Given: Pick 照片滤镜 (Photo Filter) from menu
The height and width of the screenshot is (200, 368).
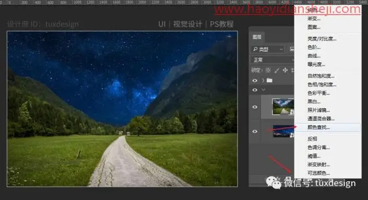Looking at the screenshot, I should pyautogui.click(x=318, y=110).
